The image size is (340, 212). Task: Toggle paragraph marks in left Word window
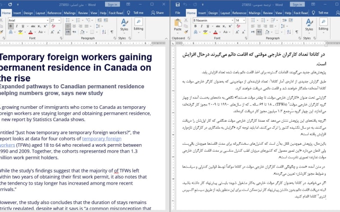tap(112, 32)
